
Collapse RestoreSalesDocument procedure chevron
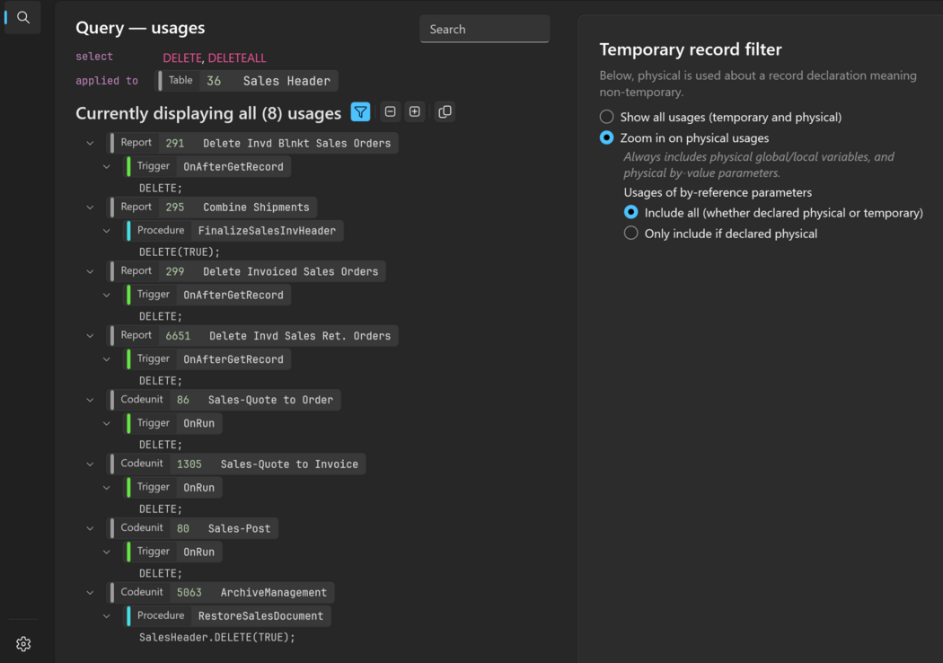tap(107, 616)
